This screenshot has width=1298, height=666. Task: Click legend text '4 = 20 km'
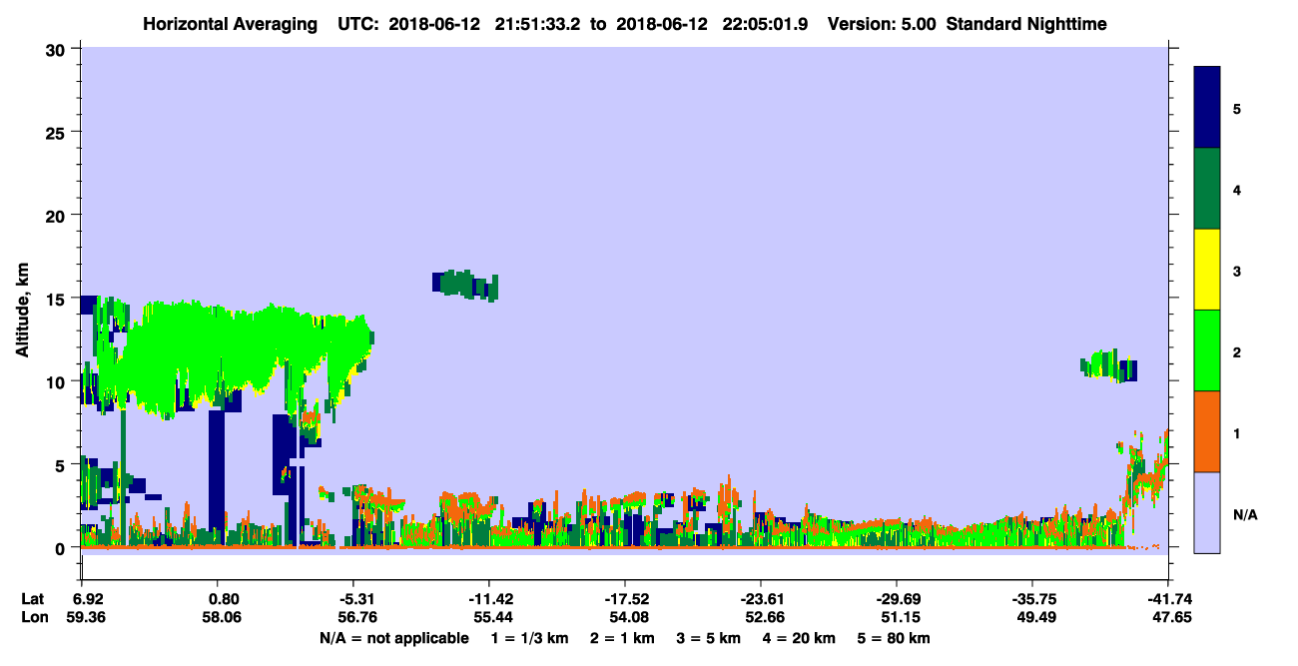(800, 638)
